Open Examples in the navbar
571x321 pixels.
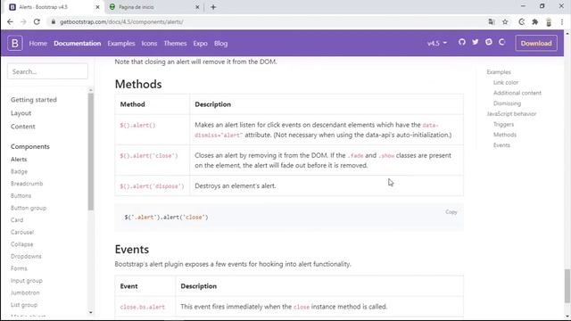(x=121, y=44)
